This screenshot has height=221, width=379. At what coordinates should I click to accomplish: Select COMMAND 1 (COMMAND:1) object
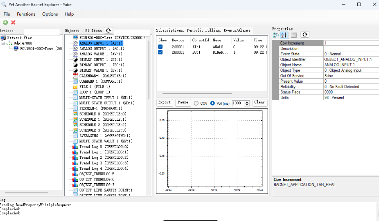point(101,81)
